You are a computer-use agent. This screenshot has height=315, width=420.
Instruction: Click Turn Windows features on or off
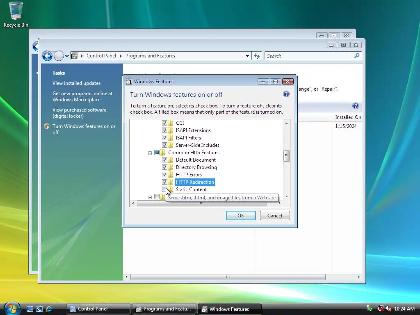pos(84,129)
